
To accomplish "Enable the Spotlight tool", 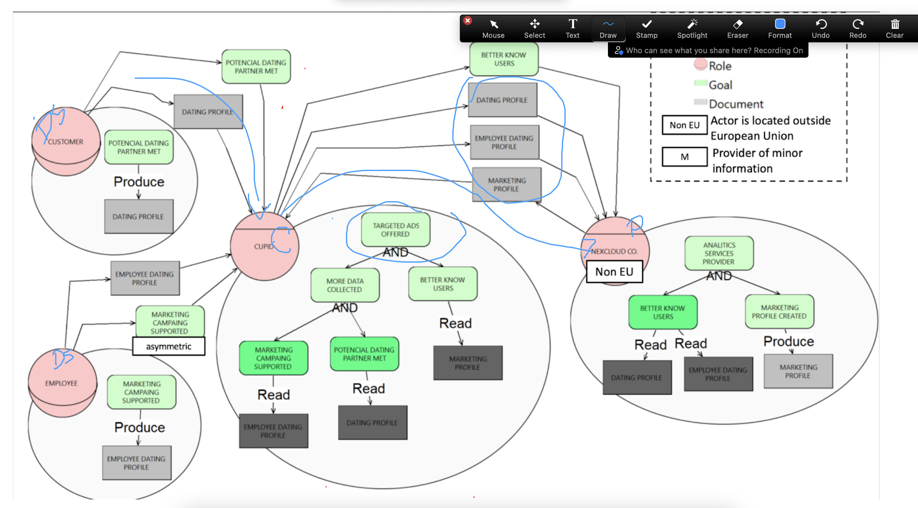I will click(692, 29).
